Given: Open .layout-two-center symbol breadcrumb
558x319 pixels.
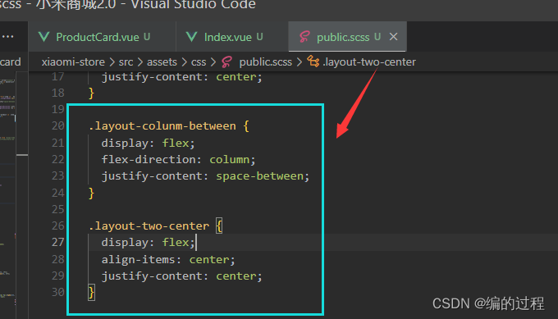Looking at the screenshot, I should 369,62.
